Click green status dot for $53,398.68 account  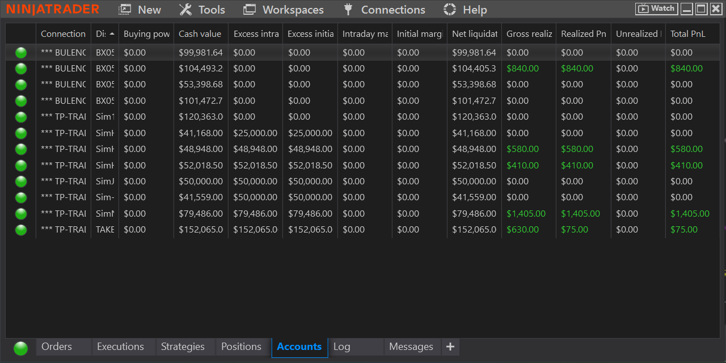(21, 85)
